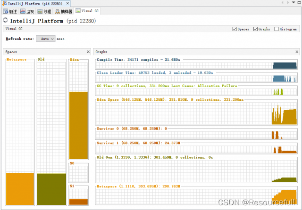This screenshot has width=302, height=210.
Task: Enable the Histogram checkbox
Action: [277, 29]
